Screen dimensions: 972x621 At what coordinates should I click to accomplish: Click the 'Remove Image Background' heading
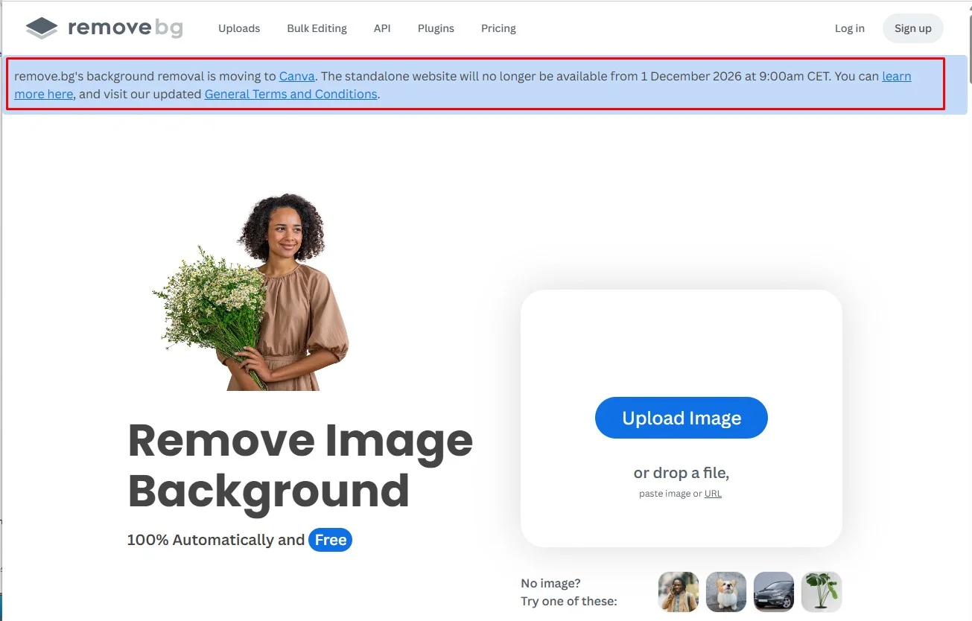pos(300,465)
